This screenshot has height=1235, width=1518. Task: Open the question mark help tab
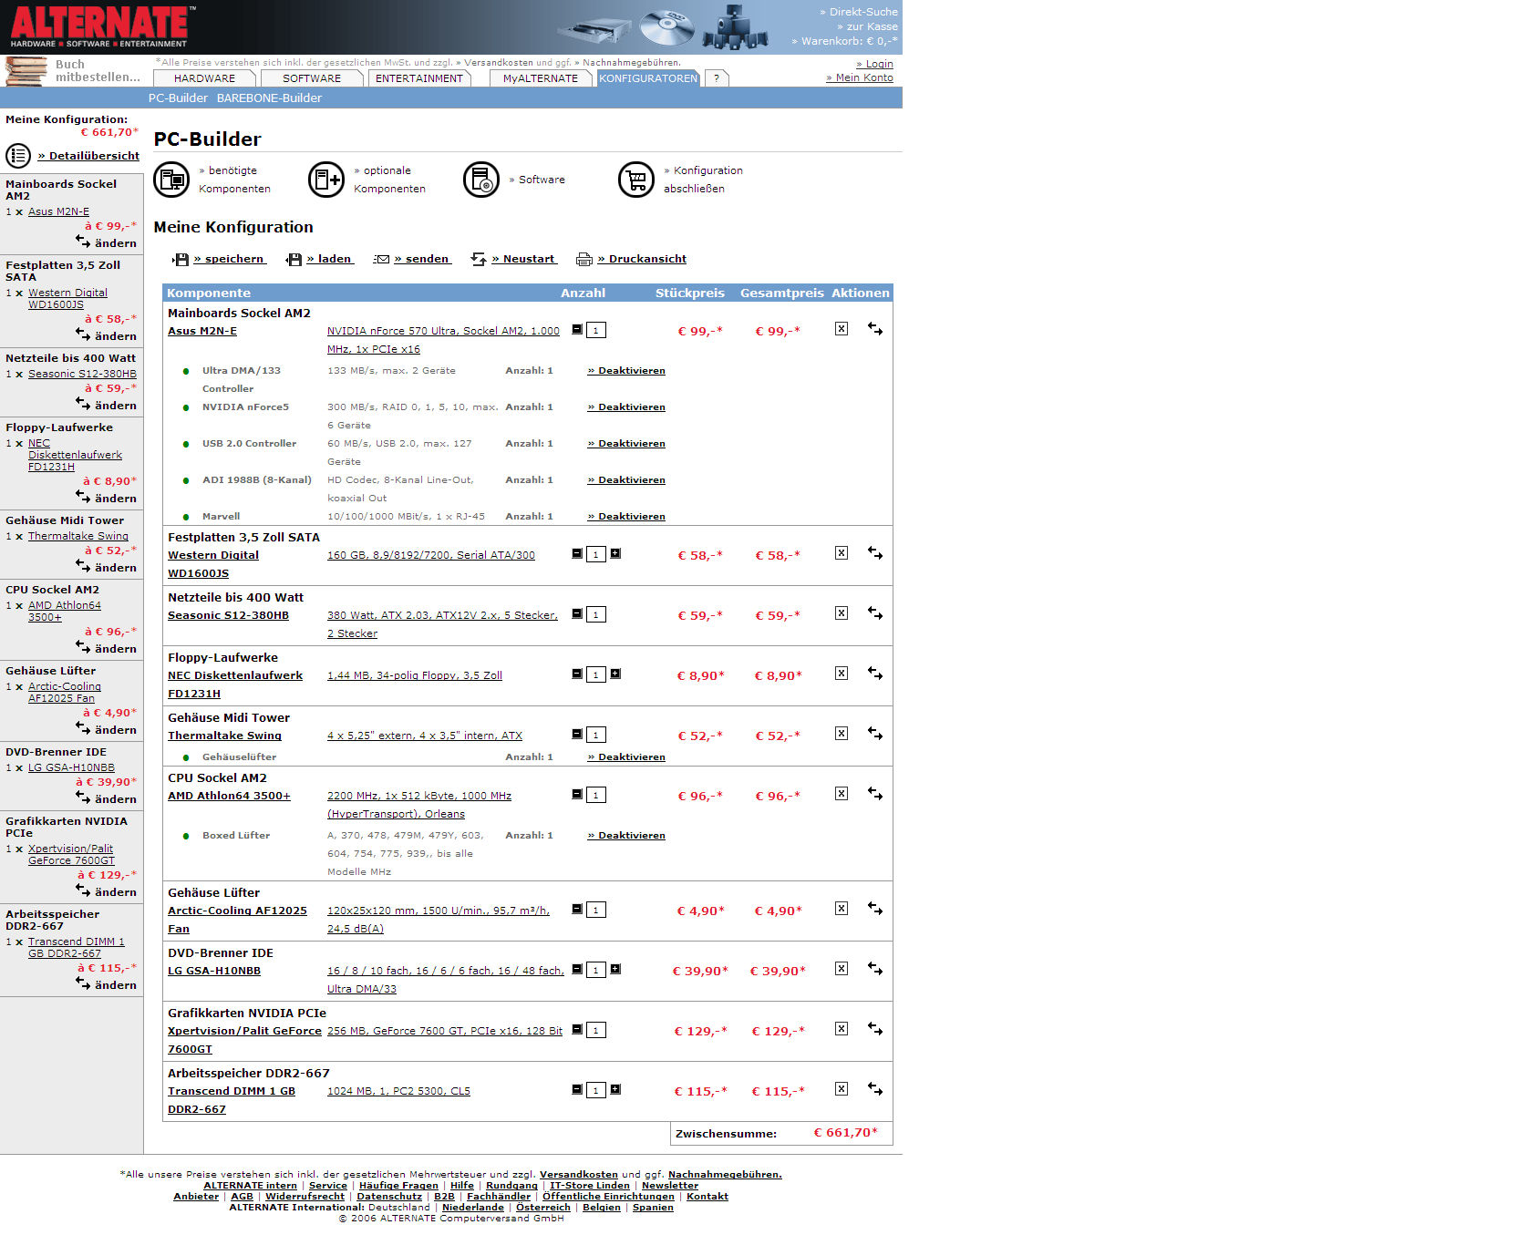717,78
